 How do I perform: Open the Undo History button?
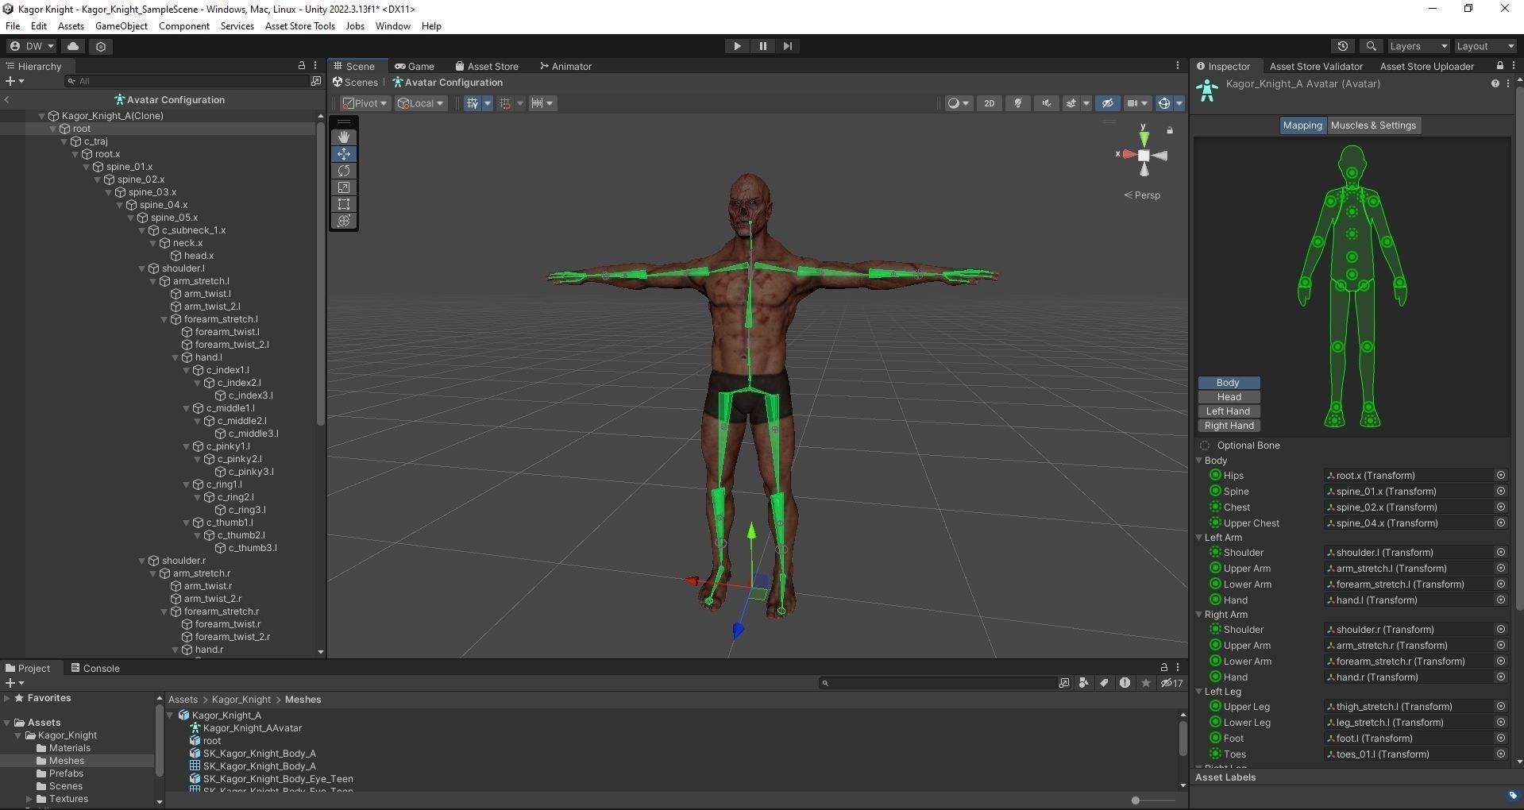point(1343,46)
